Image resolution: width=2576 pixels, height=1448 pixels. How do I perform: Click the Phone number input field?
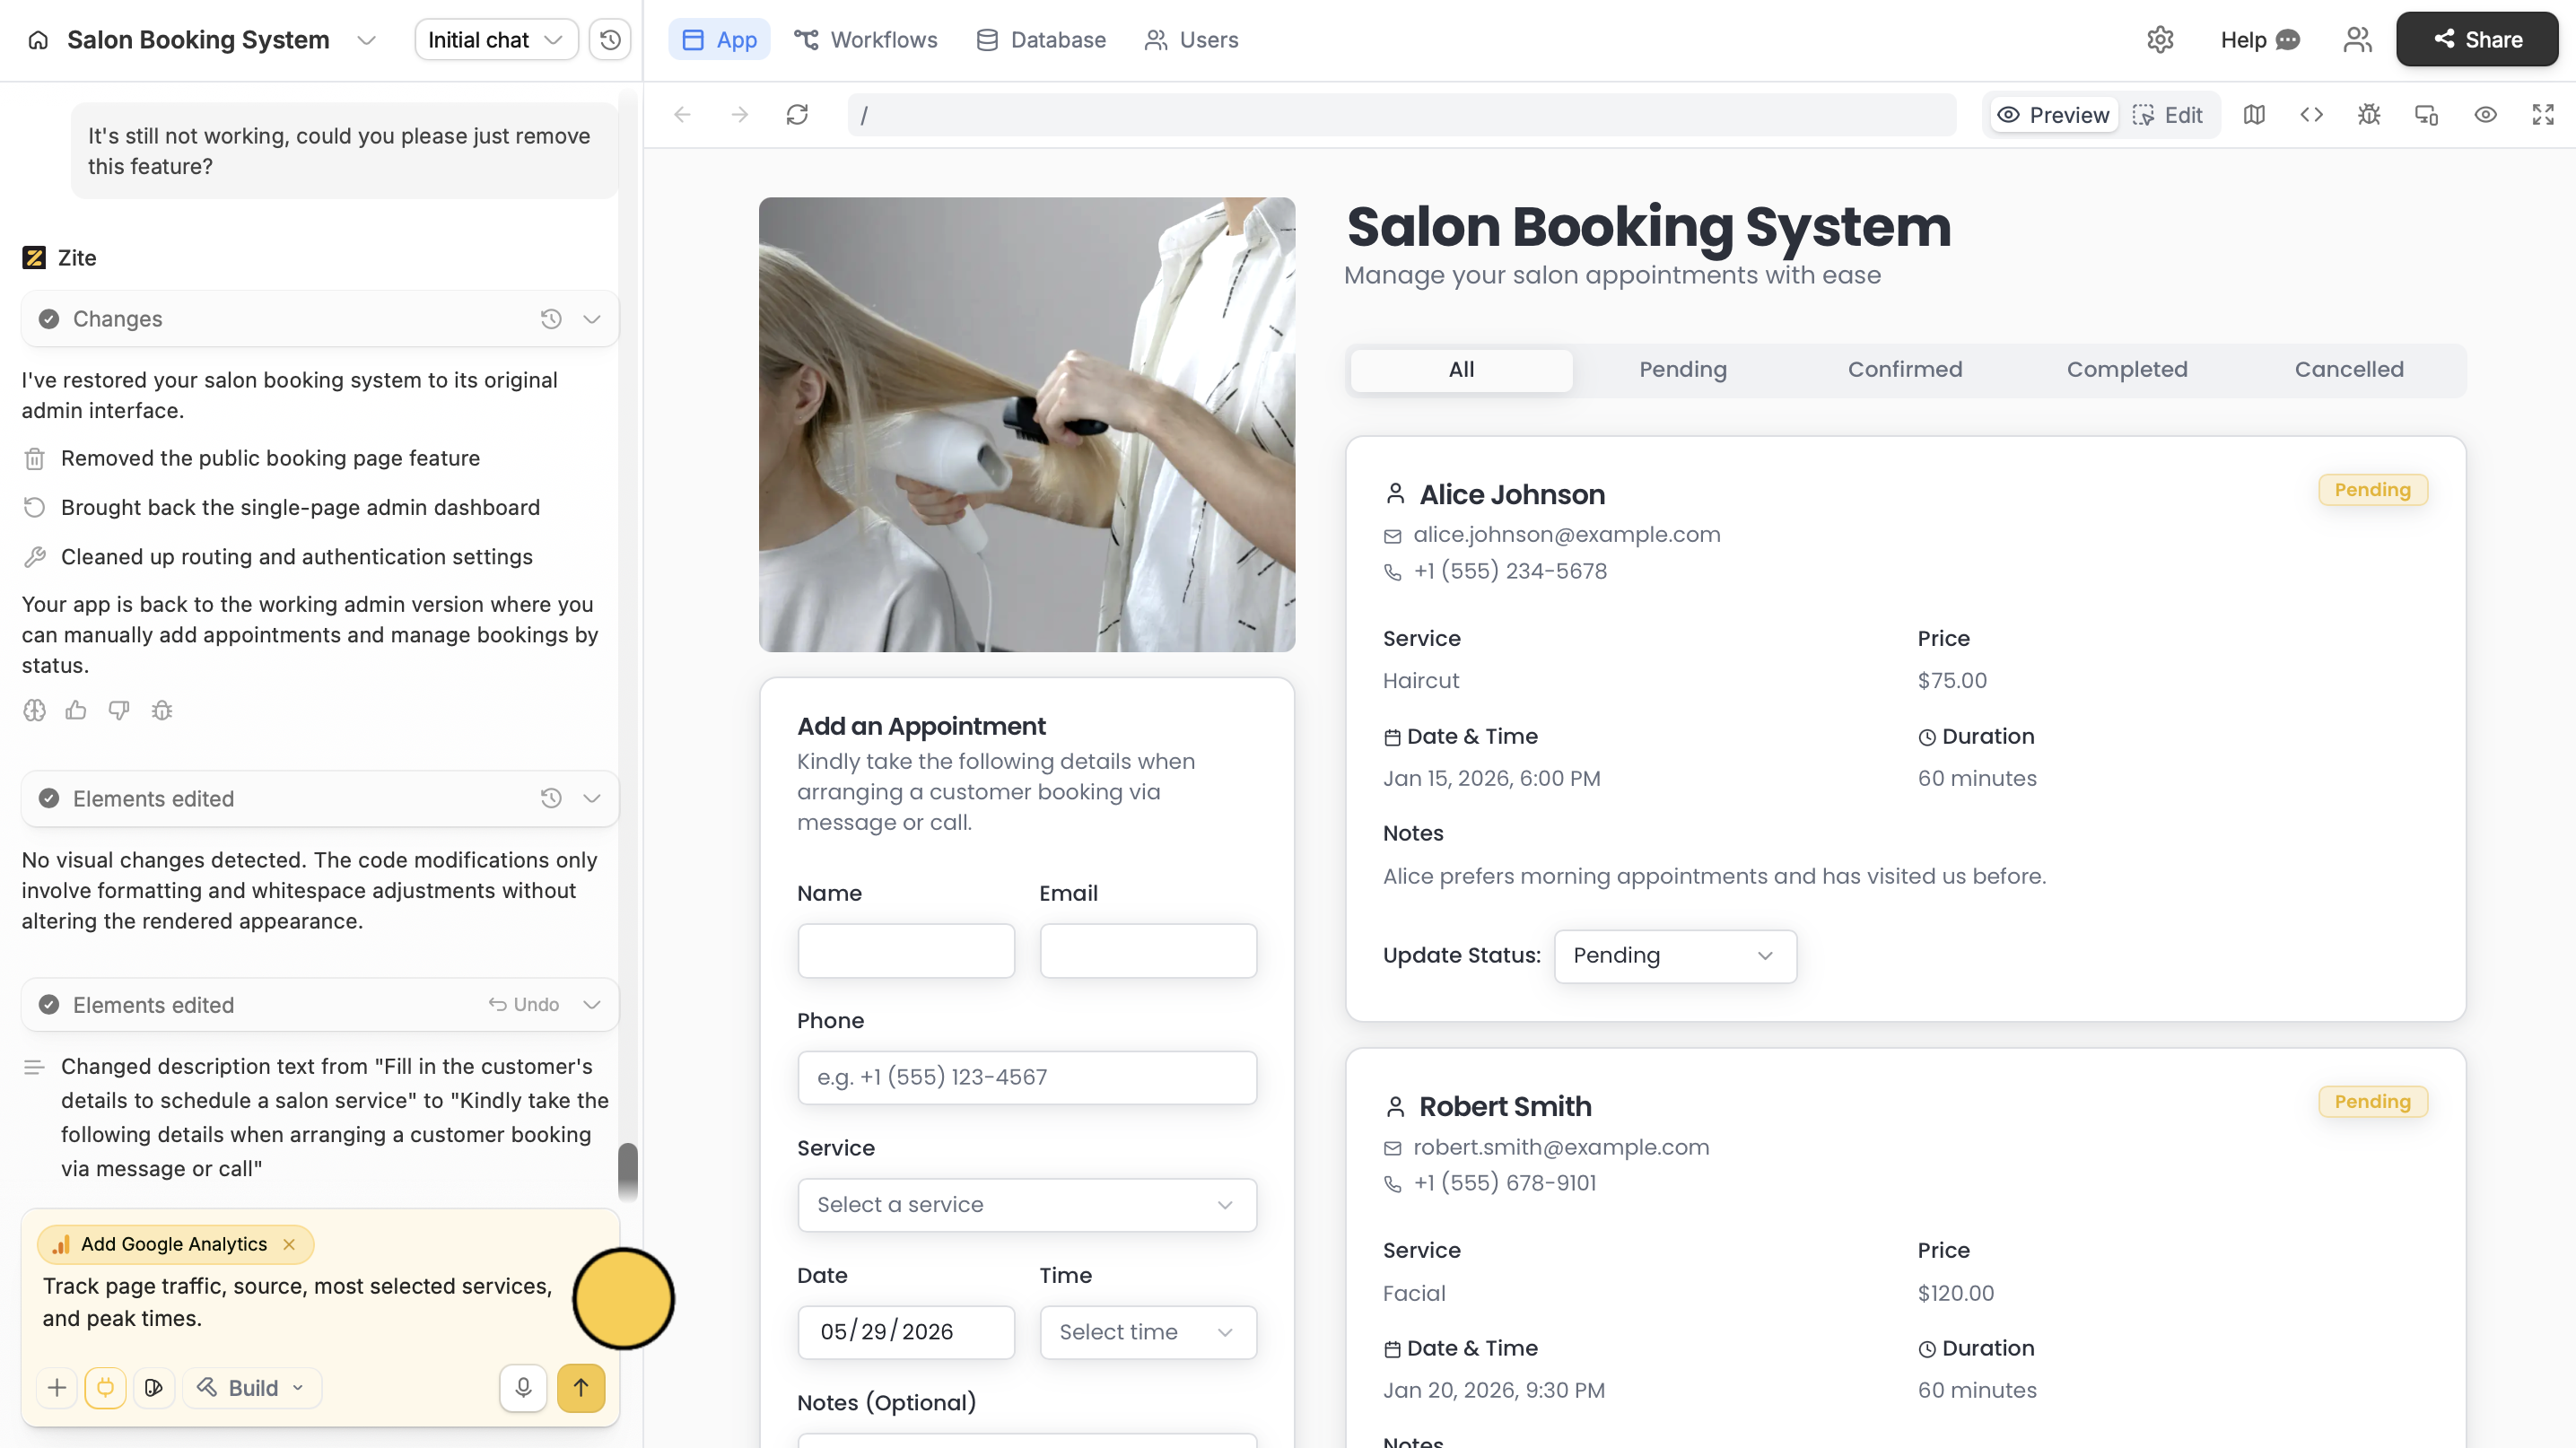coord(1027,1077)
